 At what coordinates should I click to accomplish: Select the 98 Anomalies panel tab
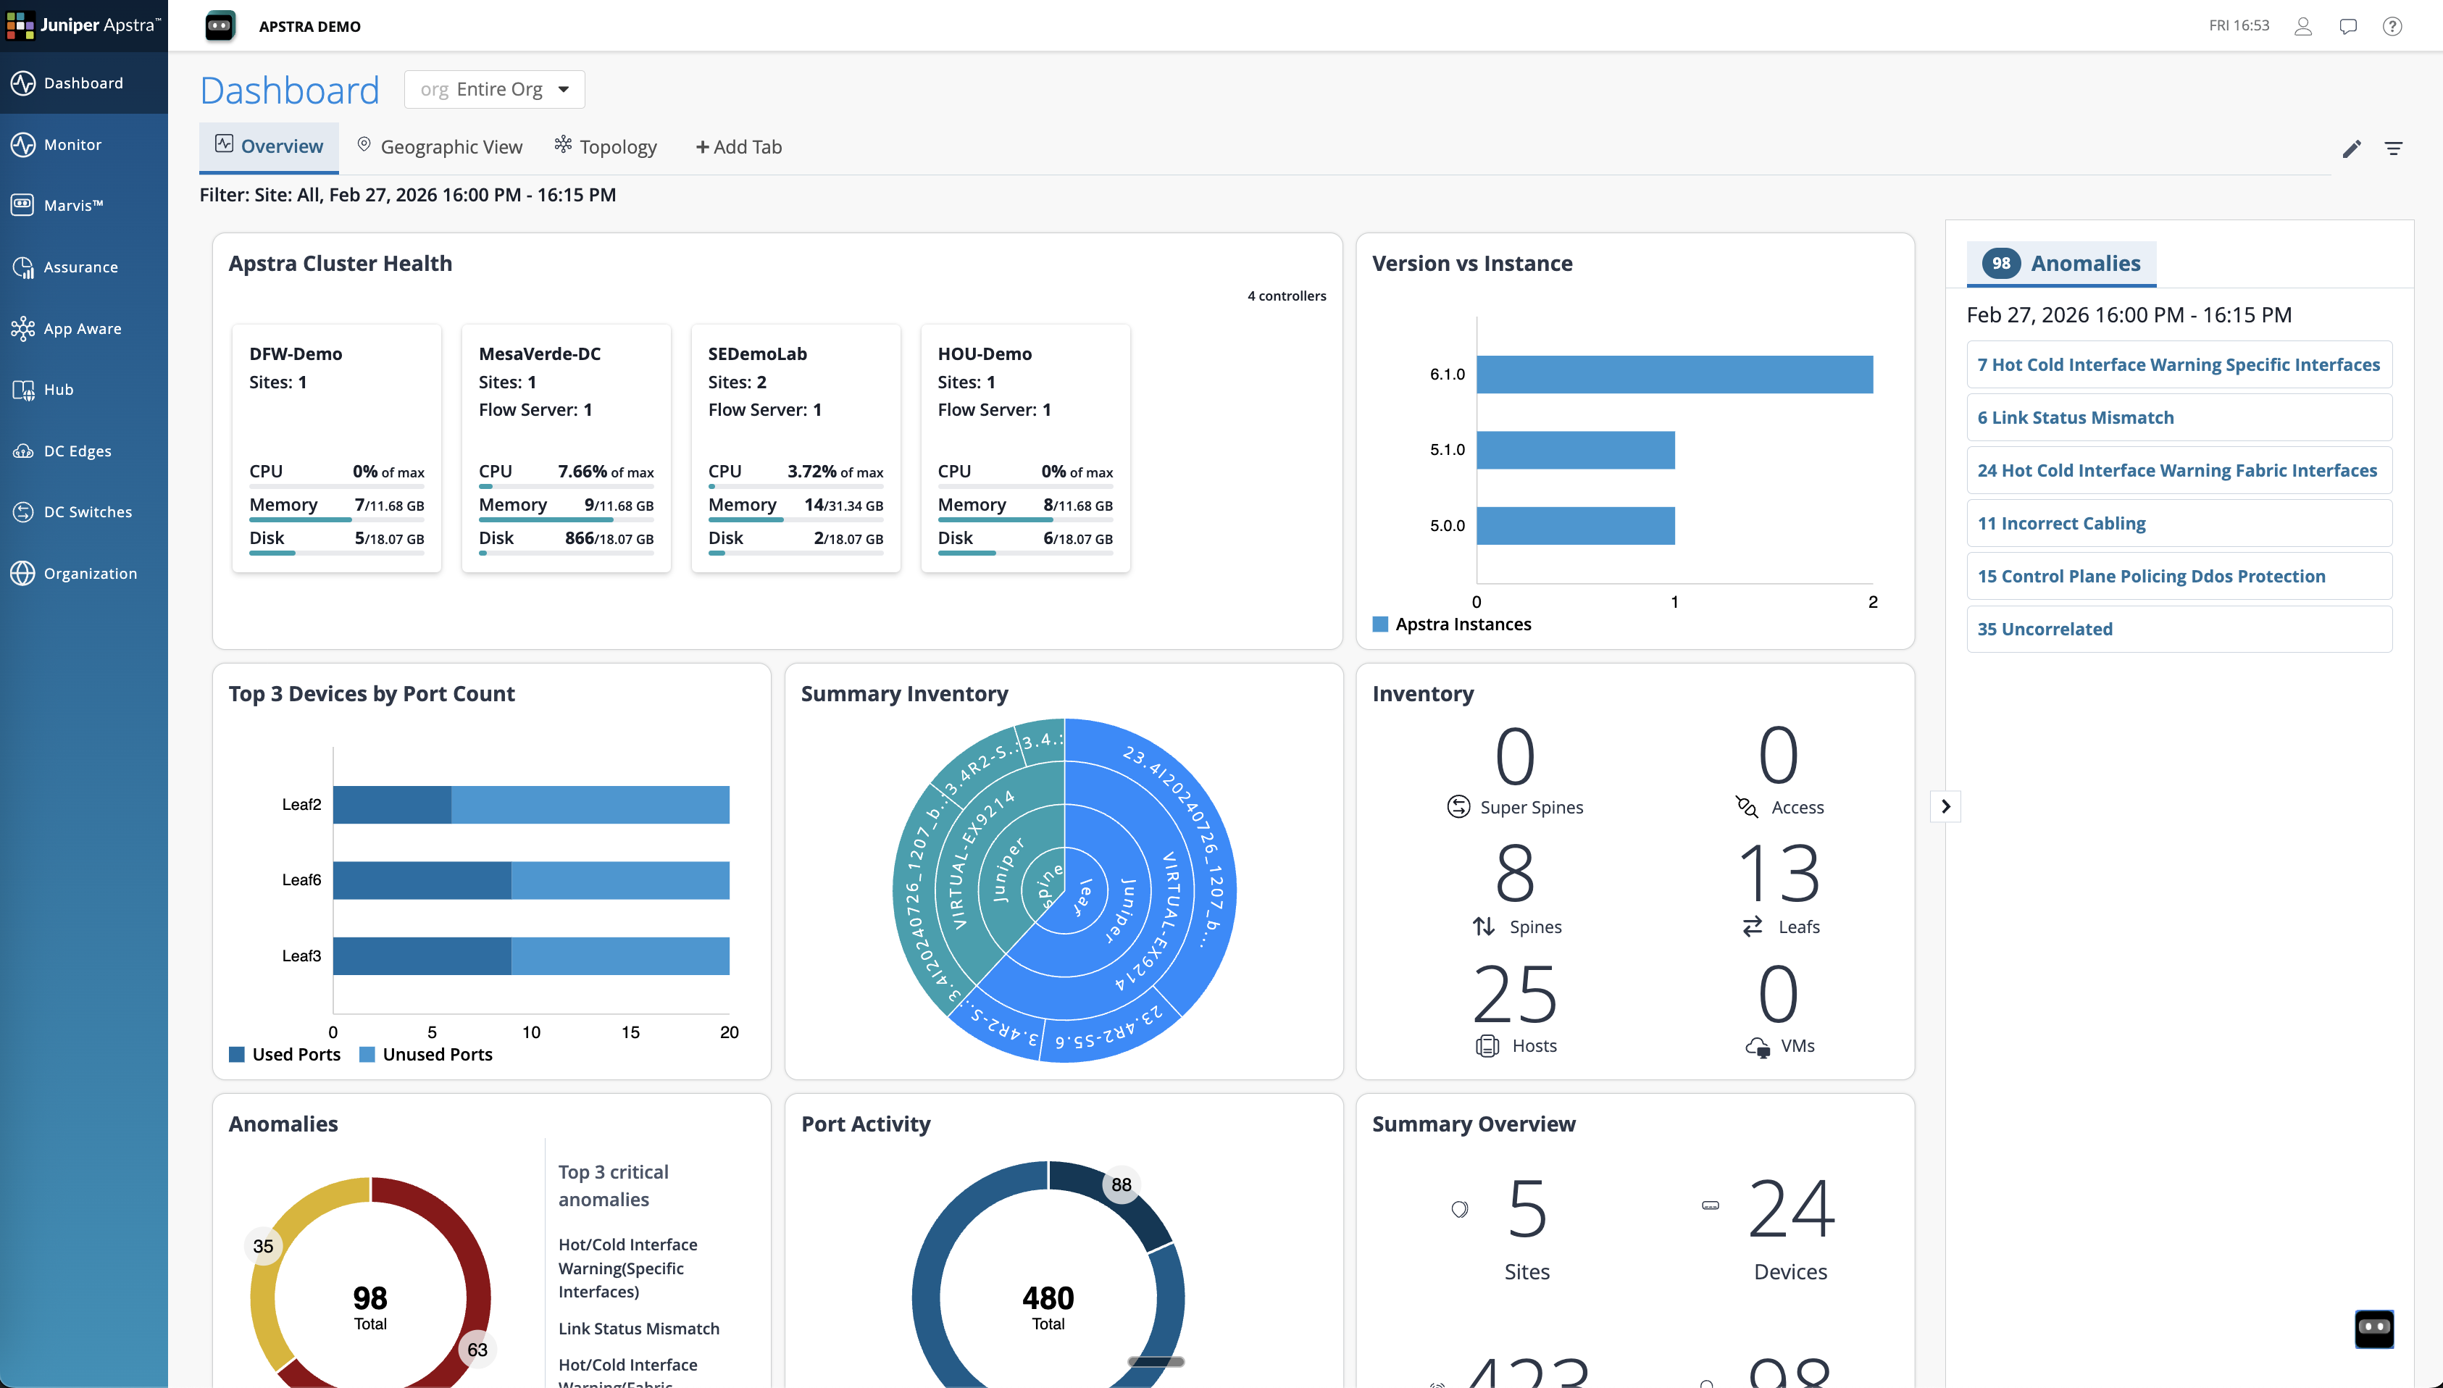[2062, 264]
